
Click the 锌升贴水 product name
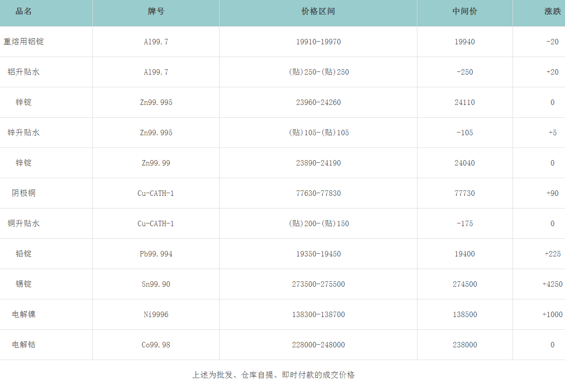click(24, 133)
